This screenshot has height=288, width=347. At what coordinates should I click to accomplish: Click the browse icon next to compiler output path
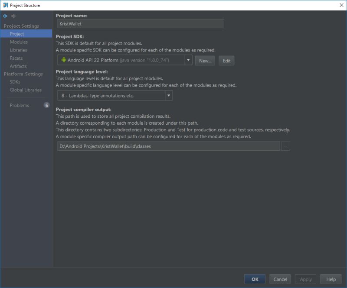pos(286,146)
